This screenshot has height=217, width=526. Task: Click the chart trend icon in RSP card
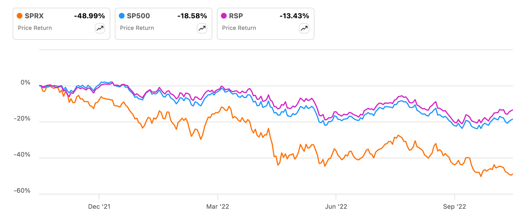(304, 28)
